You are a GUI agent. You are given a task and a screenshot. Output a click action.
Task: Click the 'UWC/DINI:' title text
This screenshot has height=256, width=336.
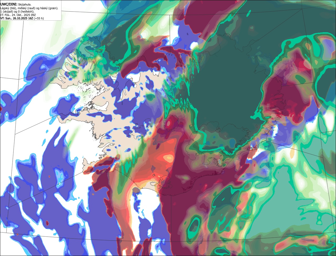9,4
